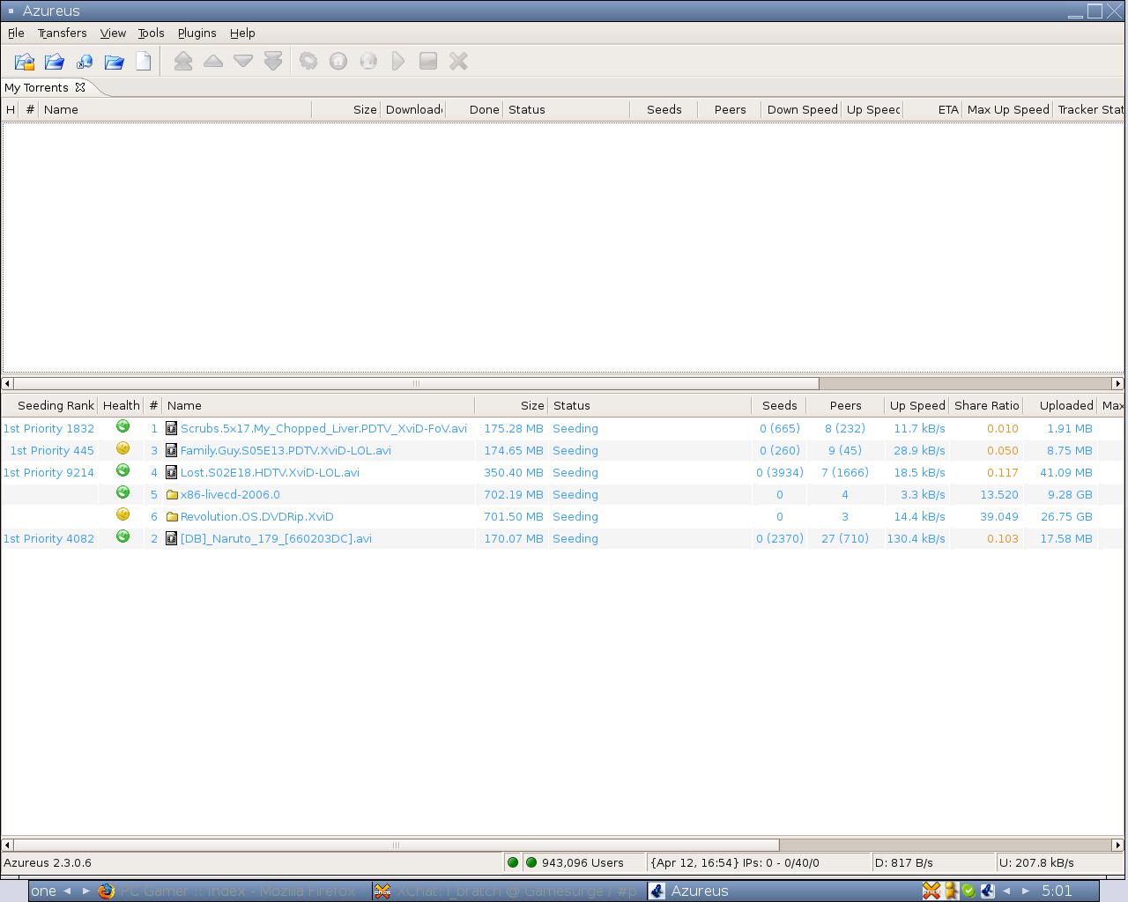Click the XChat icon in the taskbar
The image size is (1128, 902).
382,891
